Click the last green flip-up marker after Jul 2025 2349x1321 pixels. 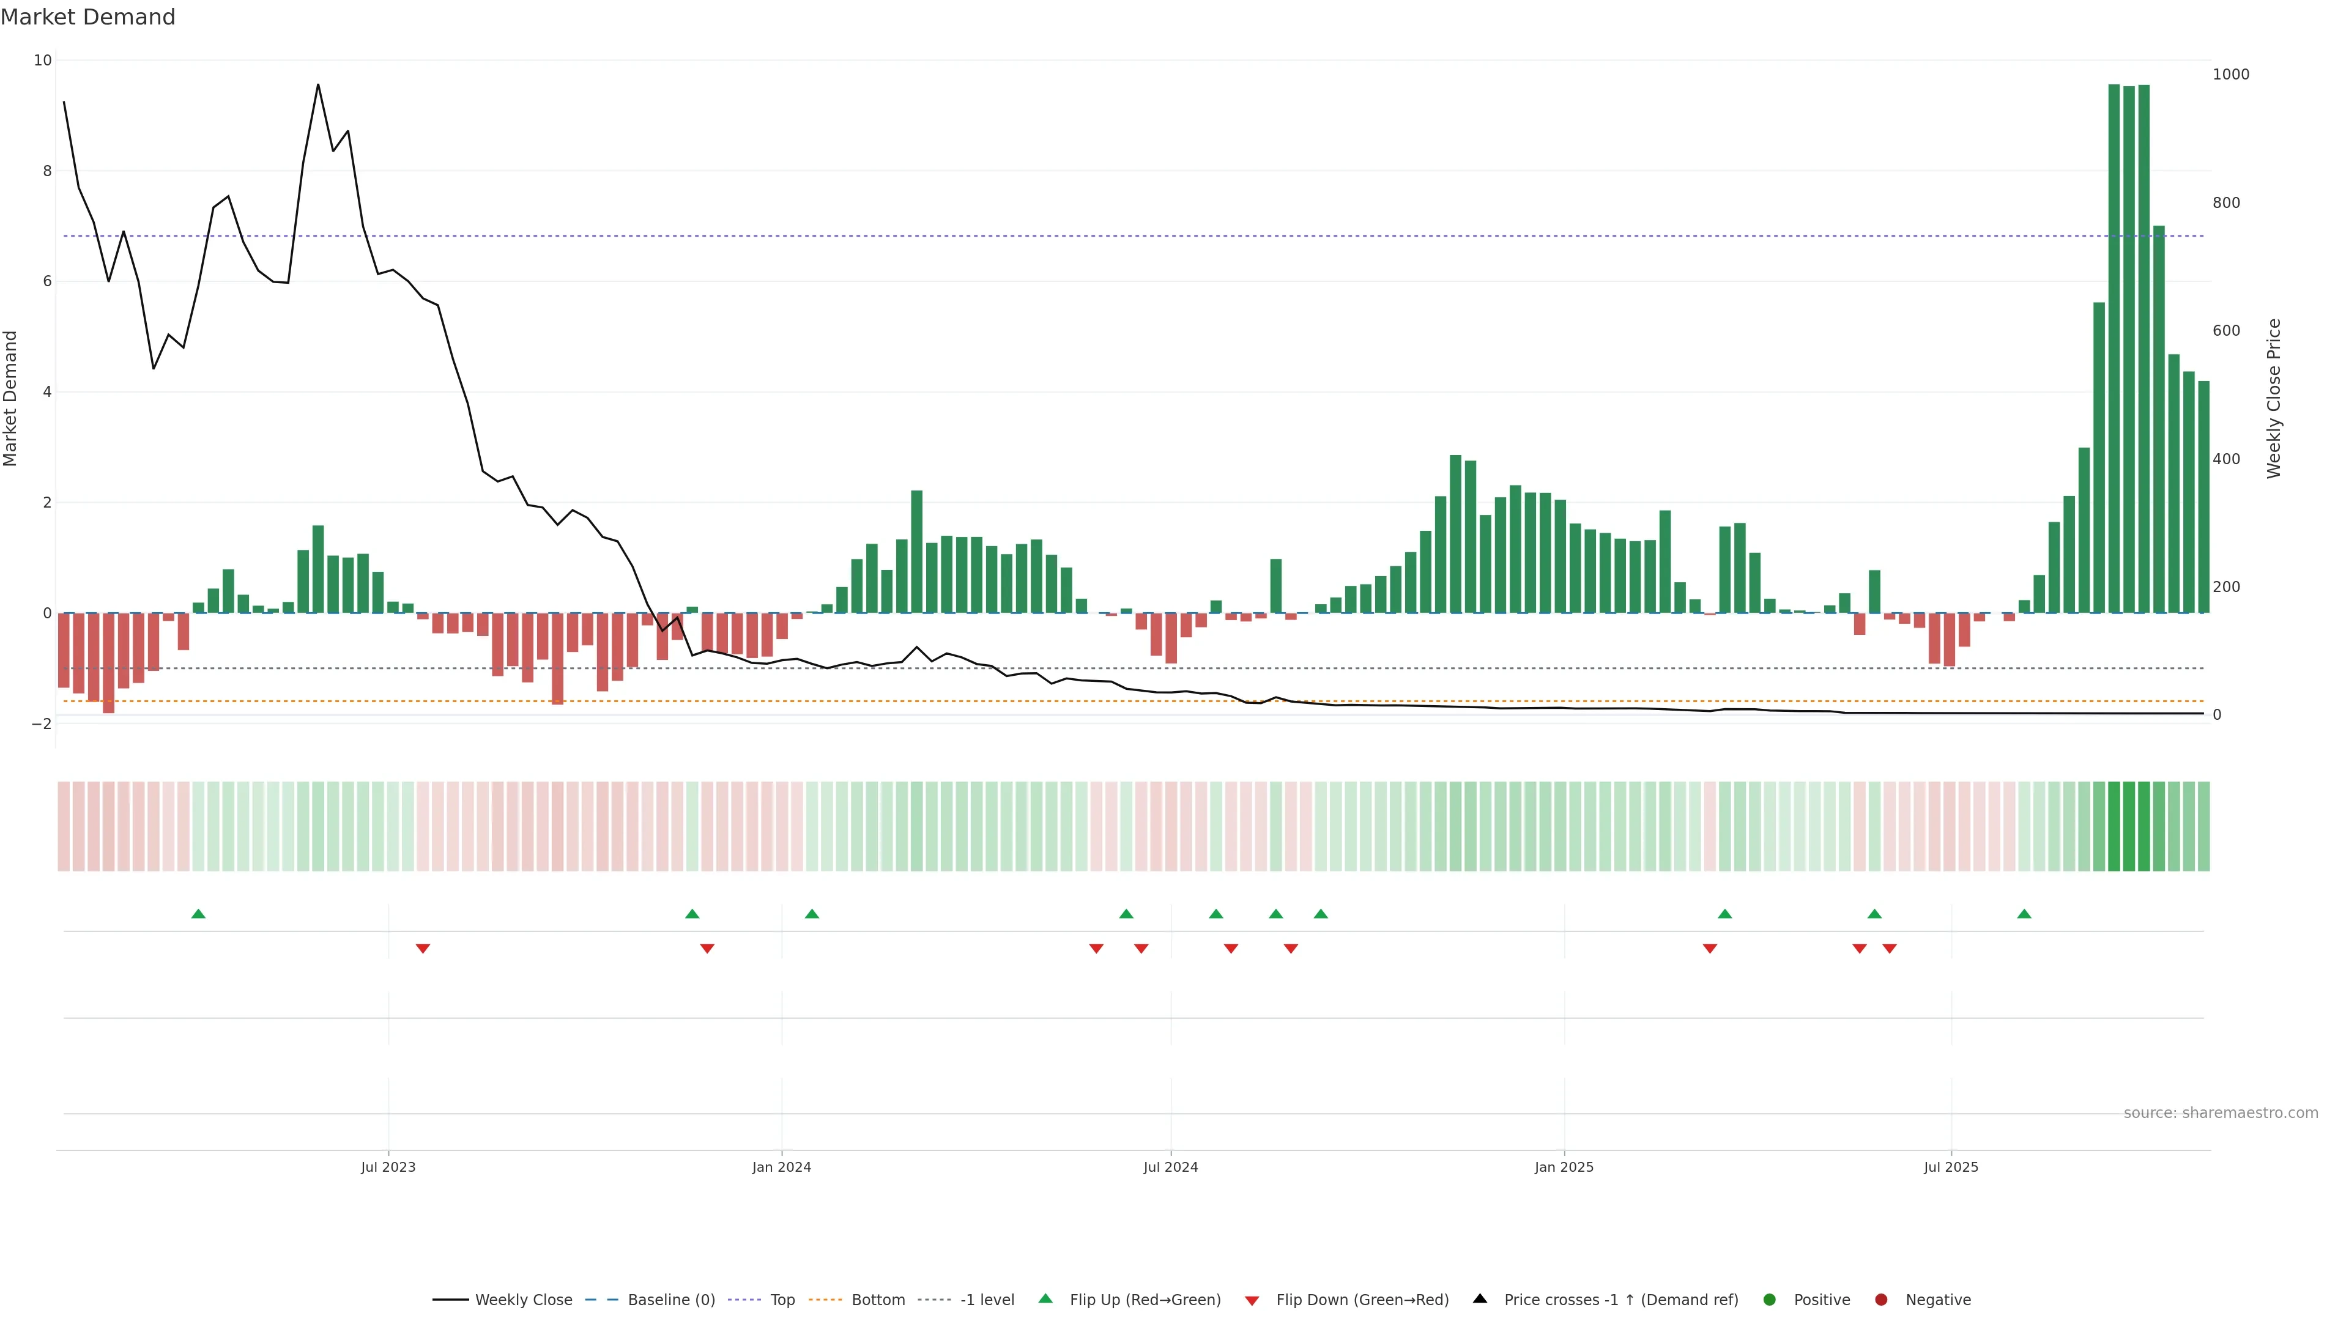point(2024,914)
